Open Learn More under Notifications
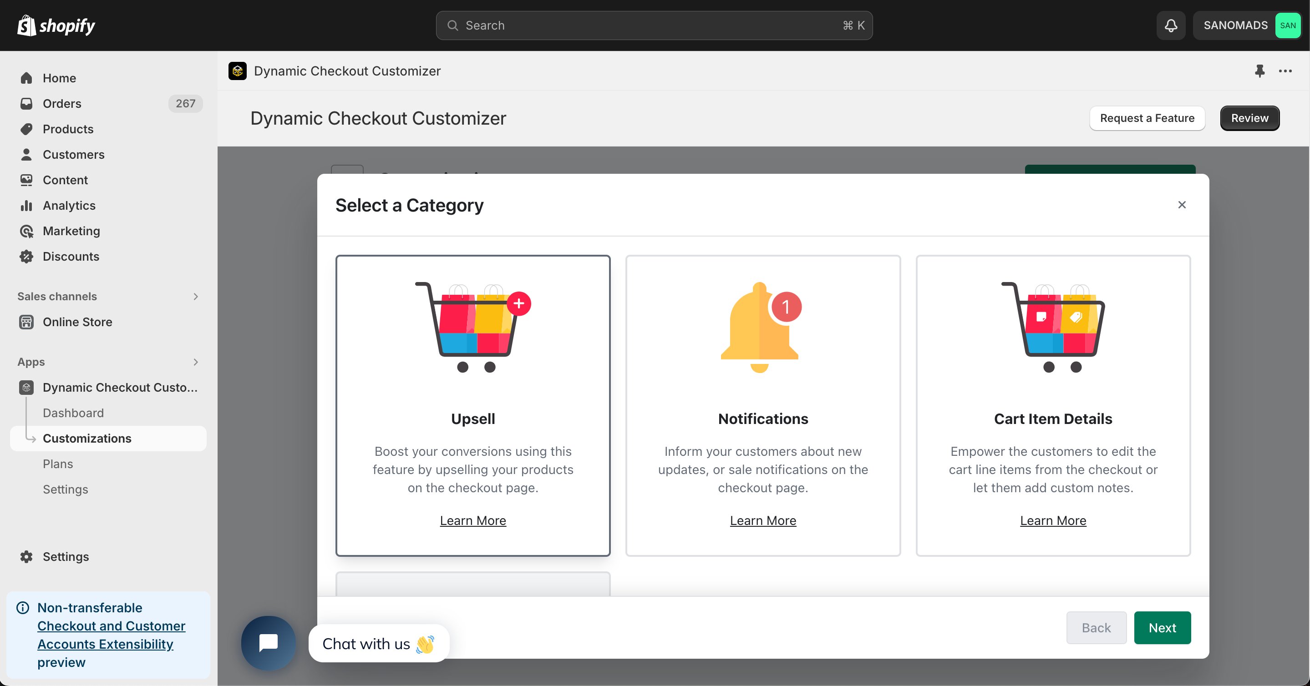Viewport: 1310px width, 686px height. point(763,520)
